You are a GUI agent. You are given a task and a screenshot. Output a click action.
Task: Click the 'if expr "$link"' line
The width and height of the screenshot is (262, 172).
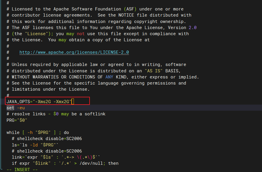pyautogui.click(x=65, y=163)
